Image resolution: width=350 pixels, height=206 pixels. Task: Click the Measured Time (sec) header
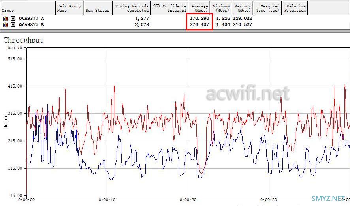[x=267, y=8]
